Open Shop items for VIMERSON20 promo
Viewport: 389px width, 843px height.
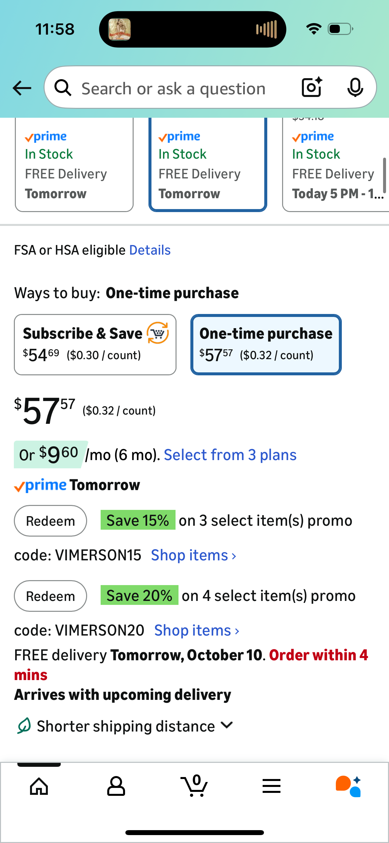[197, 631]
